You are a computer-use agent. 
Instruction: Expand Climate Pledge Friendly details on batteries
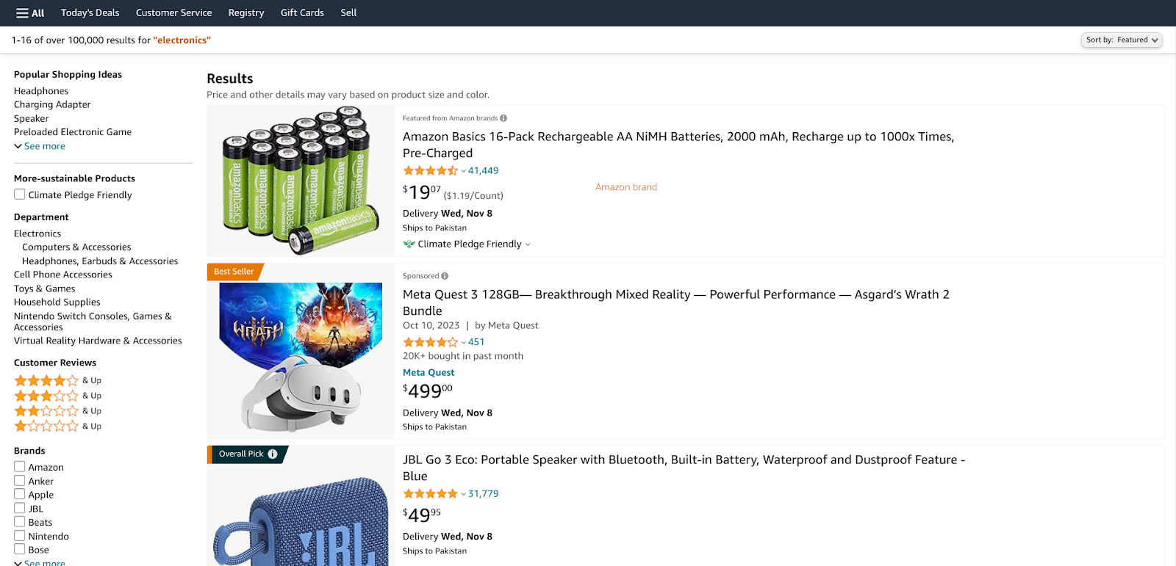tap(528, 244)
